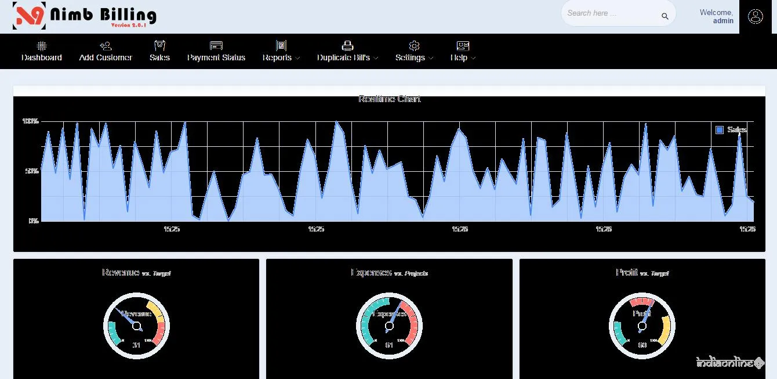Select the Add Customer menu item
This screenshot has width=777, height=379.
click(106, 58)
